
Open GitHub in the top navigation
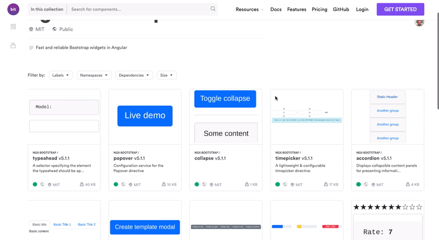point(341,9)
